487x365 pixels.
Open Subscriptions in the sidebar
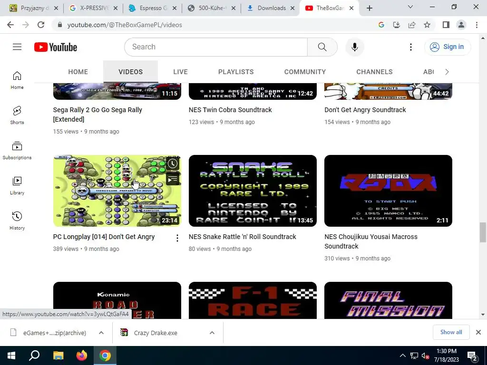tap(17, 151)
